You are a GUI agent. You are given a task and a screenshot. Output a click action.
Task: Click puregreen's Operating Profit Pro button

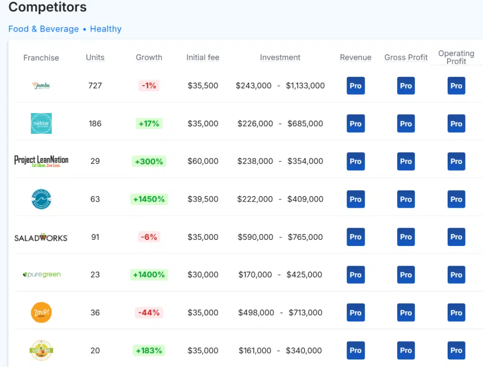click(456, 275)
